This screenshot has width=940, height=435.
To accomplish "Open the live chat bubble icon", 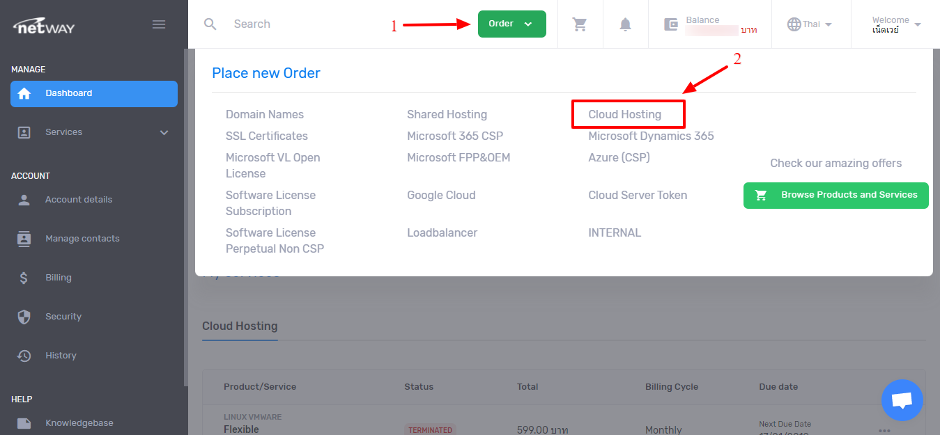I will (x=902, y=400).
